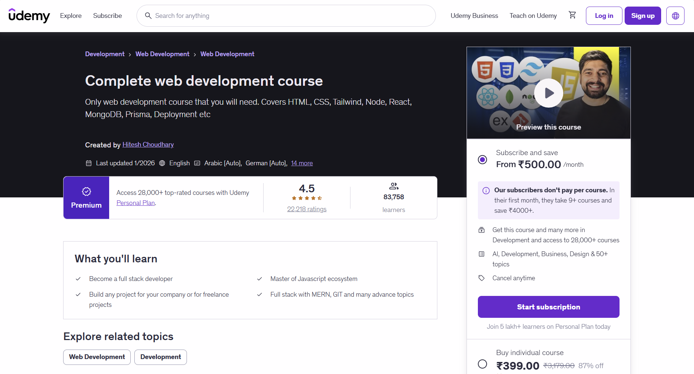Click the learners people icon
Viewport: 694px width, 374px height.
click(394, 186)
